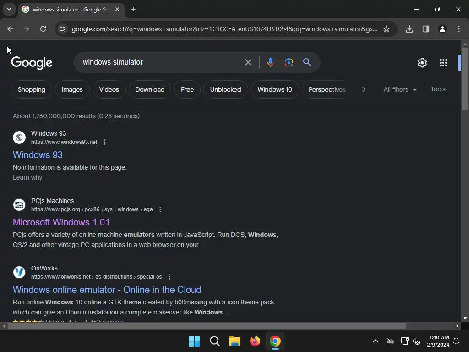The height and width of the screenshot is (352, 469).
Task: Apply the Free filter chip
Action: pos(187,89)
